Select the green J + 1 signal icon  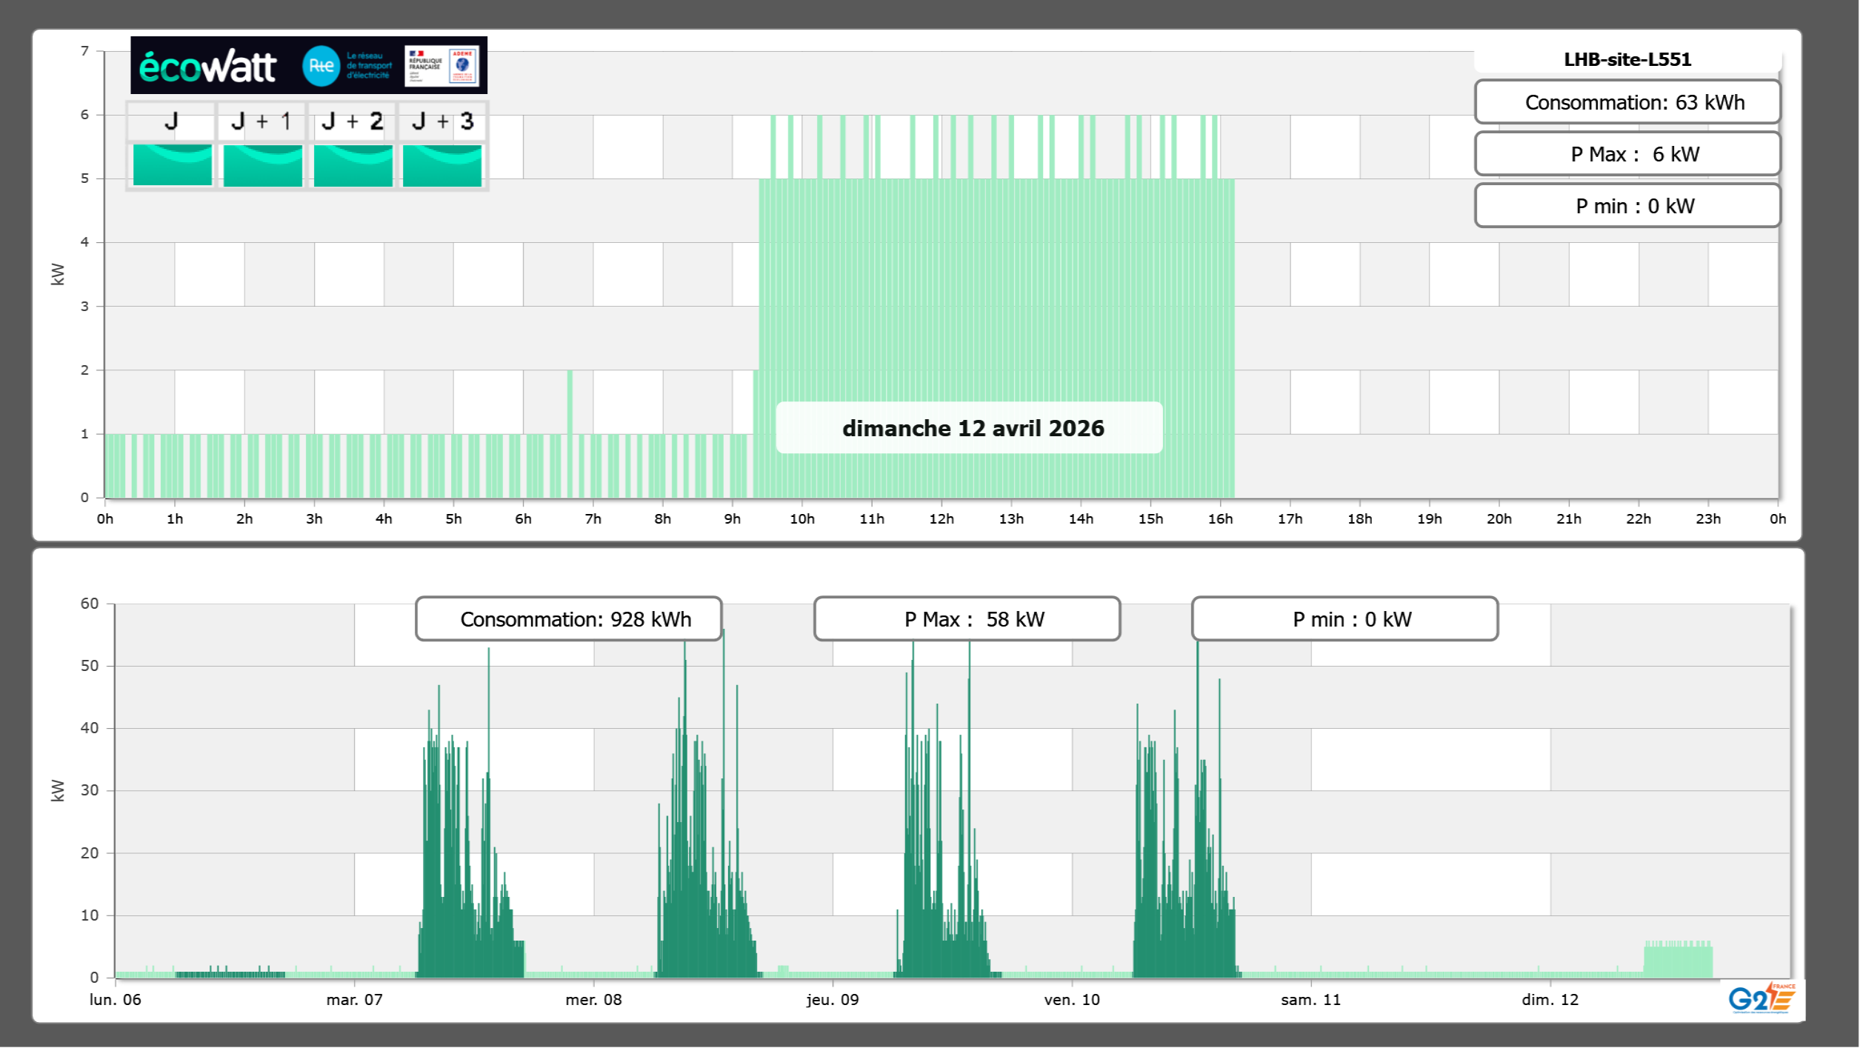click(262, 164)
